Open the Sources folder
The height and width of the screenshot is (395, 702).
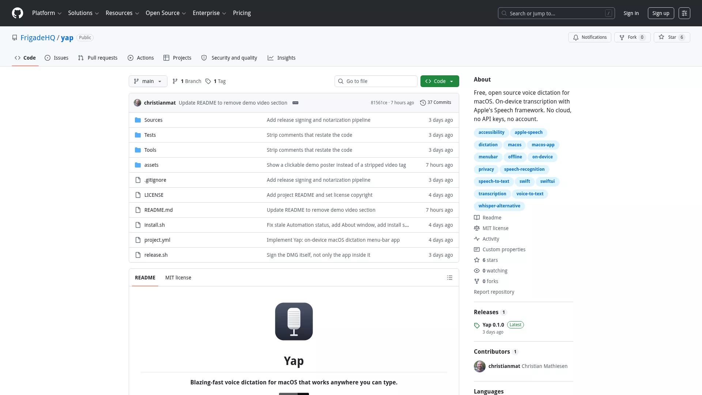point(153,120)
